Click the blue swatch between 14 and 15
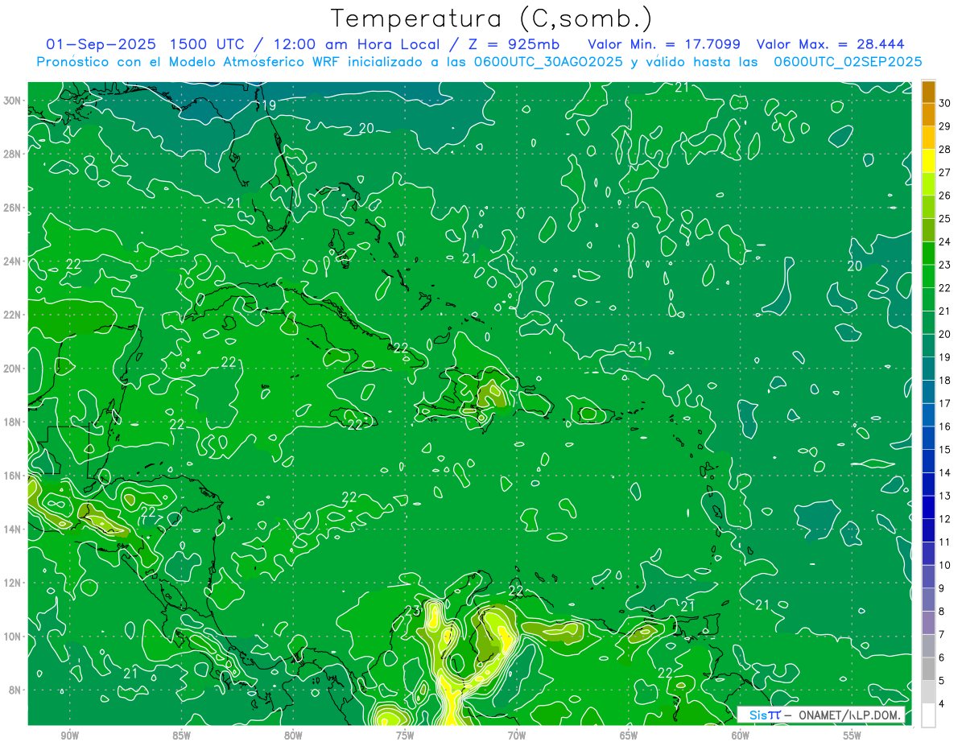 928,461
